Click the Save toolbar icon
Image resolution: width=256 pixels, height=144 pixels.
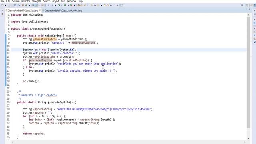click(8, 5)
